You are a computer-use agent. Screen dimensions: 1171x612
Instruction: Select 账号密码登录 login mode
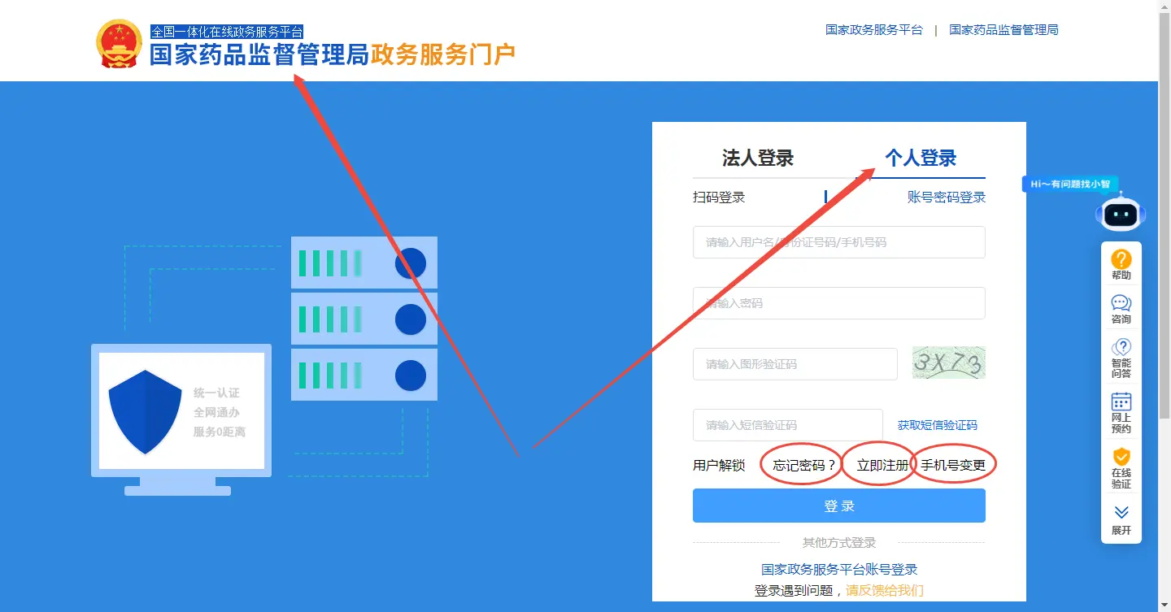click(947, 197)
